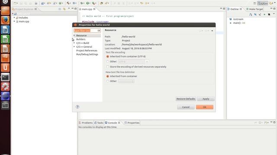Expand main.cpp in Project Explorer
Viewport: 277px width, 155px height.
(14, 21)
